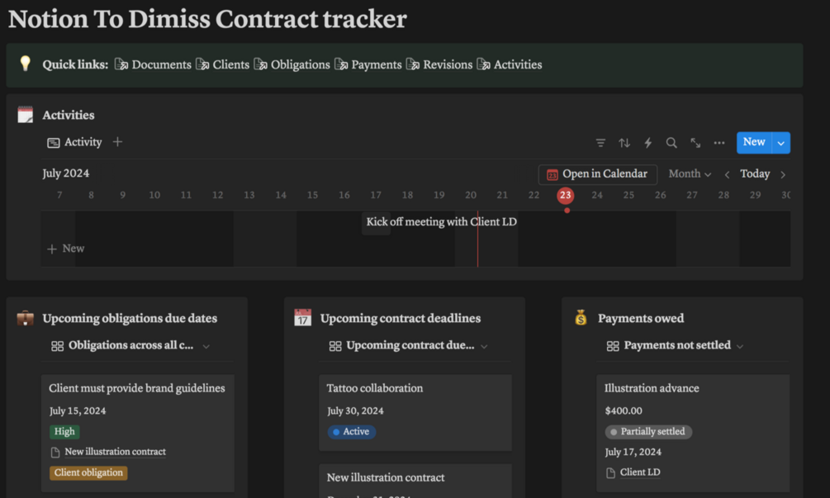Click the Kick off meeting with Client LD event
Viewport: 830px width, 498px height.
pos(441,221)
